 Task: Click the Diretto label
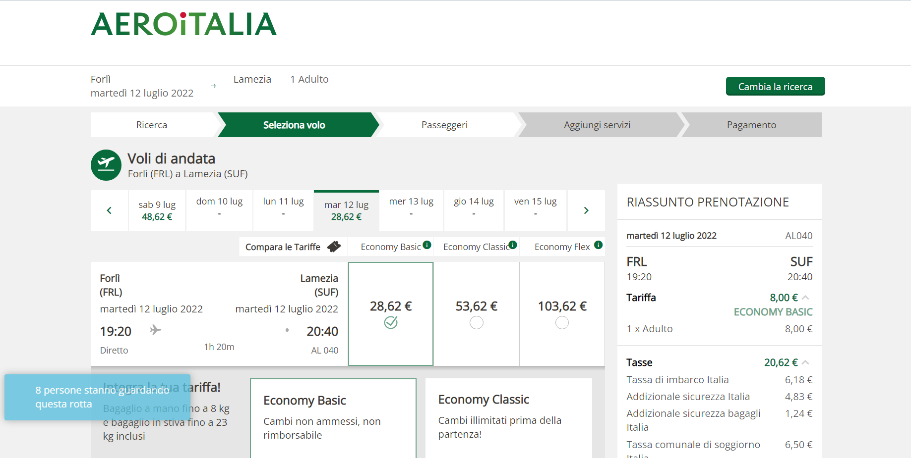click(x=114, y=351)
